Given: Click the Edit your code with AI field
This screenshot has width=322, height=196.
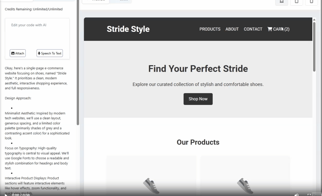Looking at the screenshot, I should 37,33.
